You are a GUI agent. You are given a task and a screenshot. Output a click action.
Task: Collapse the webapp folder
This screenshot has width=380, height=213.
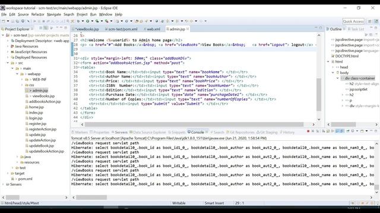point(17,74)
